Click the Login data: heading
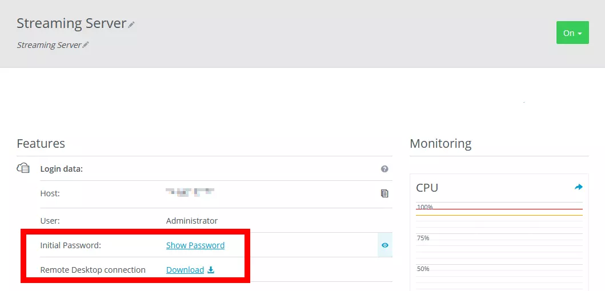605x291 pixels. (x=62, y=169)
